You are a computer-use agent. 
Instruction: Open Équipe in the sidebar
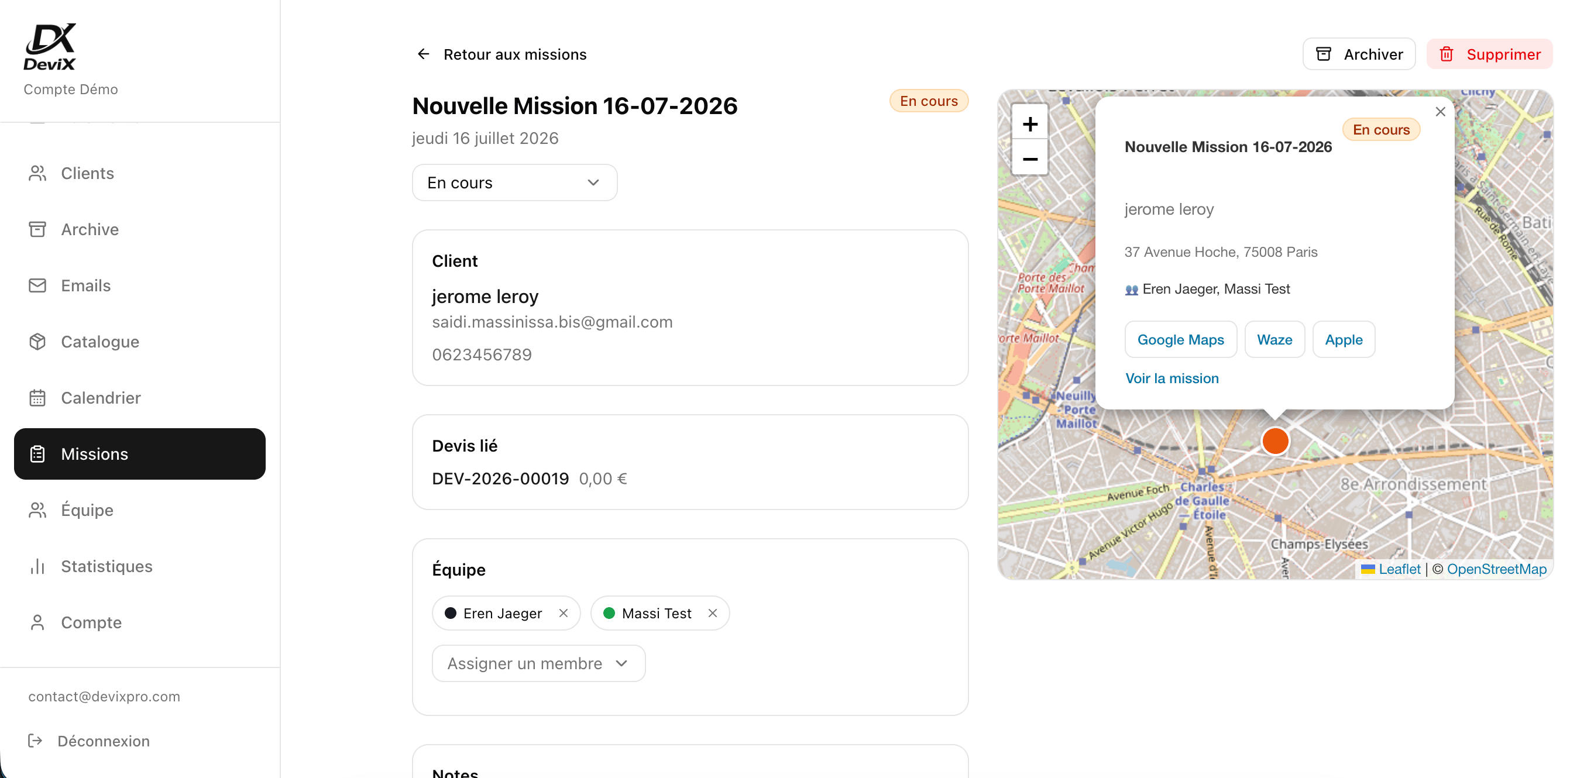pyautogui.click(x=140, y=510)
